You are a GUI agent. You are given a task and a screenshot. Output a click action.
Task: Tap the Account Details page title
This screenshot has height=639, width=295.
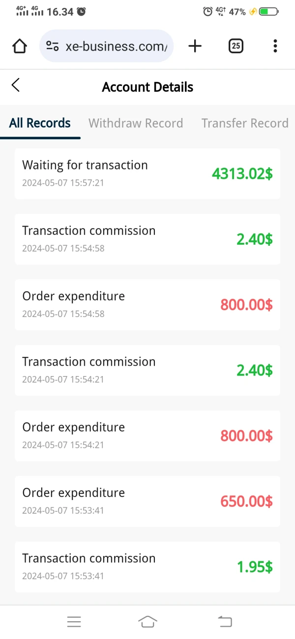click(147, 87)
